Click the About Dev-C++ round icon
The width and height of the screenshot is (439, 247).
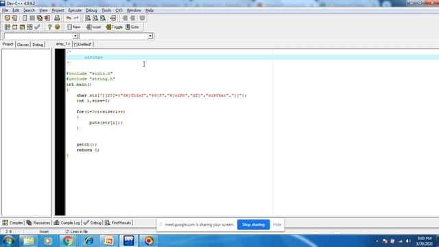57,27
